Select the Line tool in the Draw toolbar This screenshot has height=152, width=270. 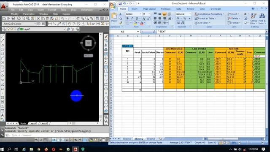coord(3,36)
